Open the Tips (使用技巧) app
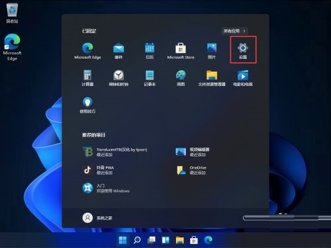Screen dimensions: 331x248 click(87, 105)
